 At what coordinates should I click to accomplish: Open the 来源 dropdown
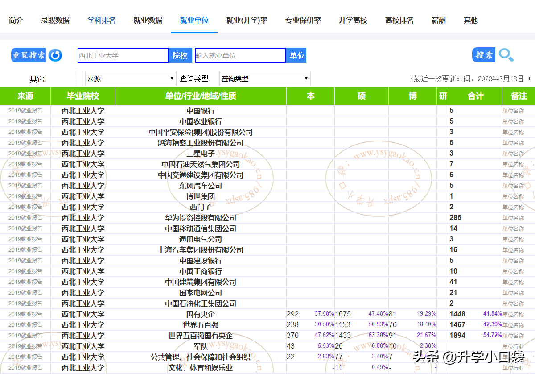(131, 79)
